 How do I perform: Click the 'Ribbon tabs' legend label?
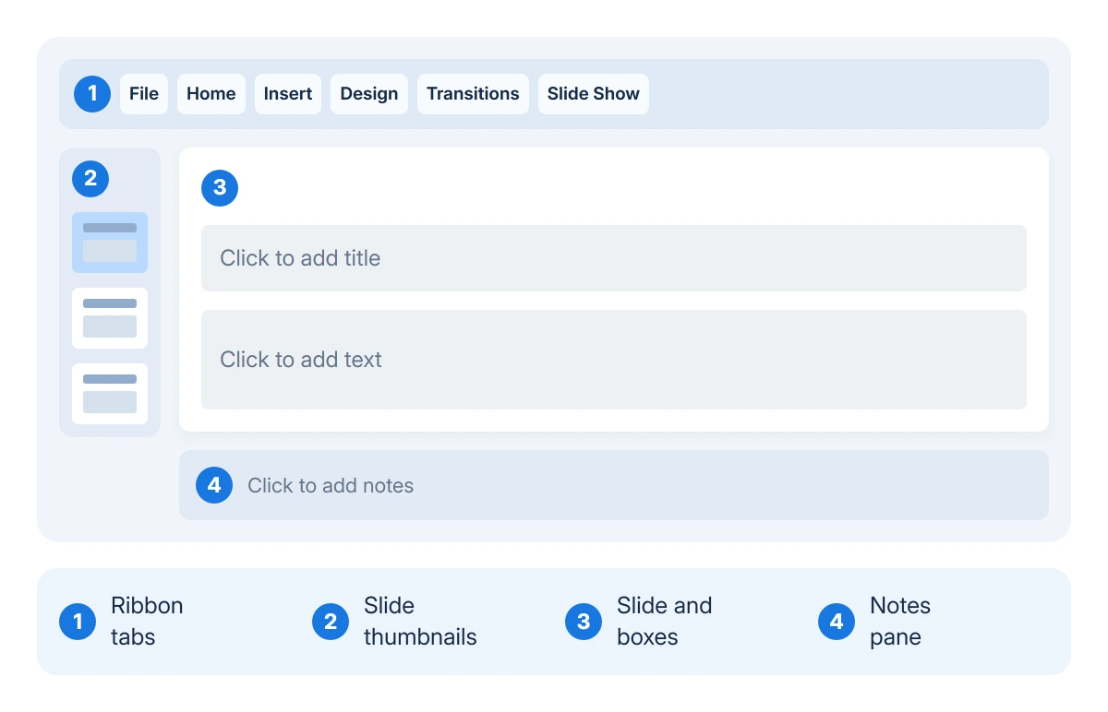(147, 622)
